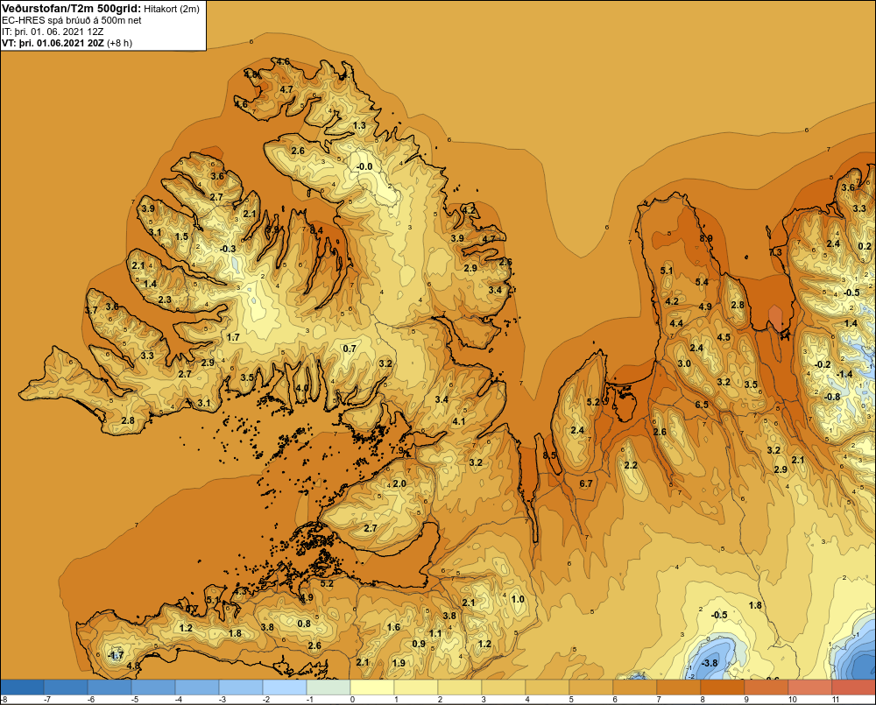Click the "-1.4" temperature value on the map
Viewport: 876px width, 705px height.
tap(844, 374)
